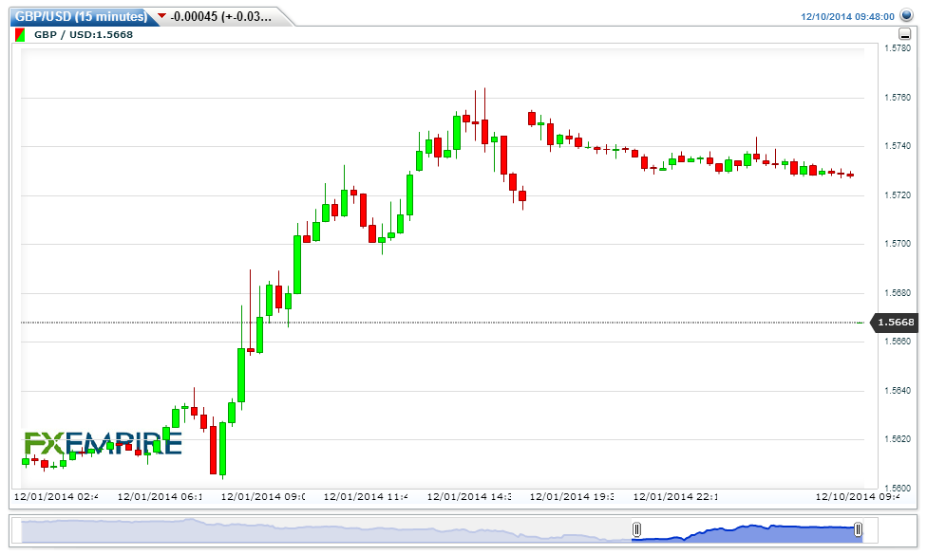Grab the left handle of range slider
The width and height of the screenshot is (927, 555).
(636, 529)
